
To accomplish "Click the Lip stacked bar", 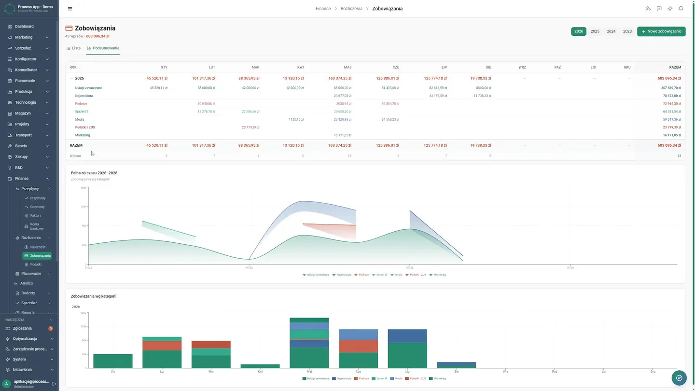I will [407, 349].
